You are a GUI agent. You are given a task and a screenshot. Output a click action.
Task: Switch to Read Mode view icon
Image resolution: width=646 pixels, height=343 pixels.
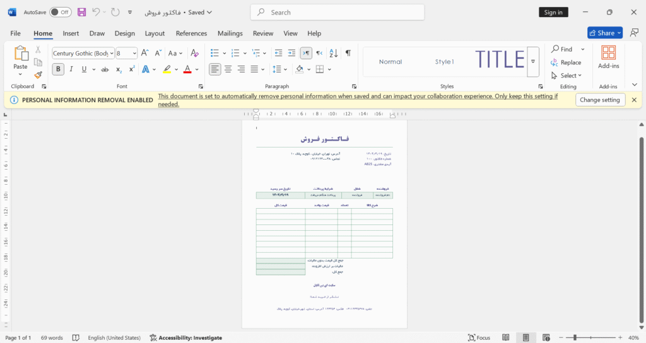pyautogui.click(x=505, y=338)
